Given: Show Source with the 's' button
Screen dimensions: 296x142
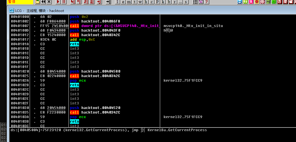Looking at the screenshot, I should (186, 2).
